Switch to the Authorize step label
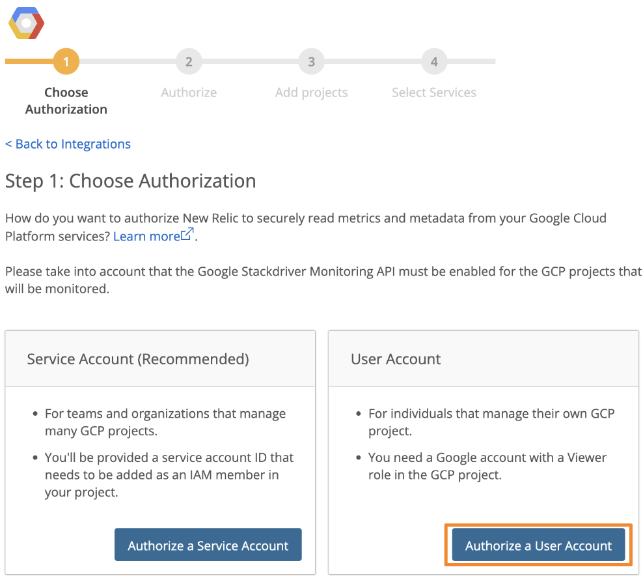The image size is (643, 580). pos(189,93)
